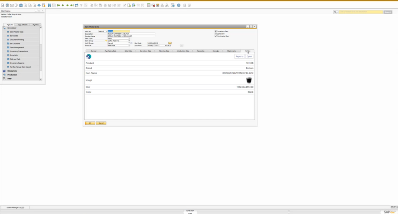Click the magnifier icon beside the search field

coord(335,12)
